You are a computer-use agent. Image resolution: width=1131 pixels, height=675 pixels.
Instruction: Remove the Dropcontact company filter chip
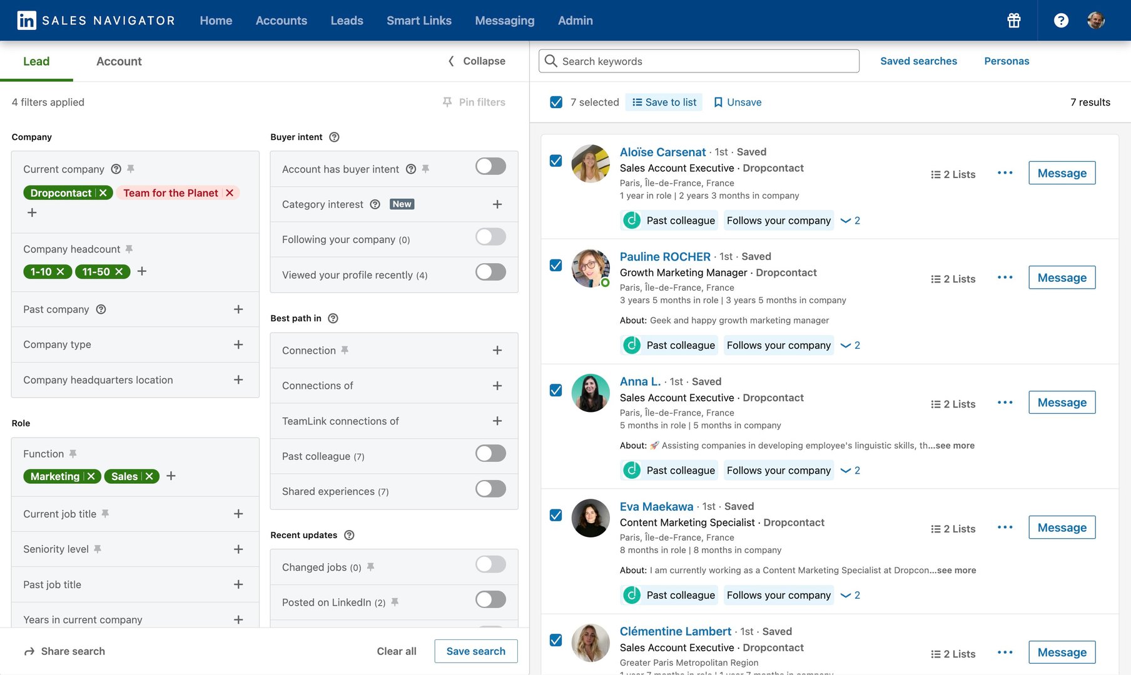(103, 193)
